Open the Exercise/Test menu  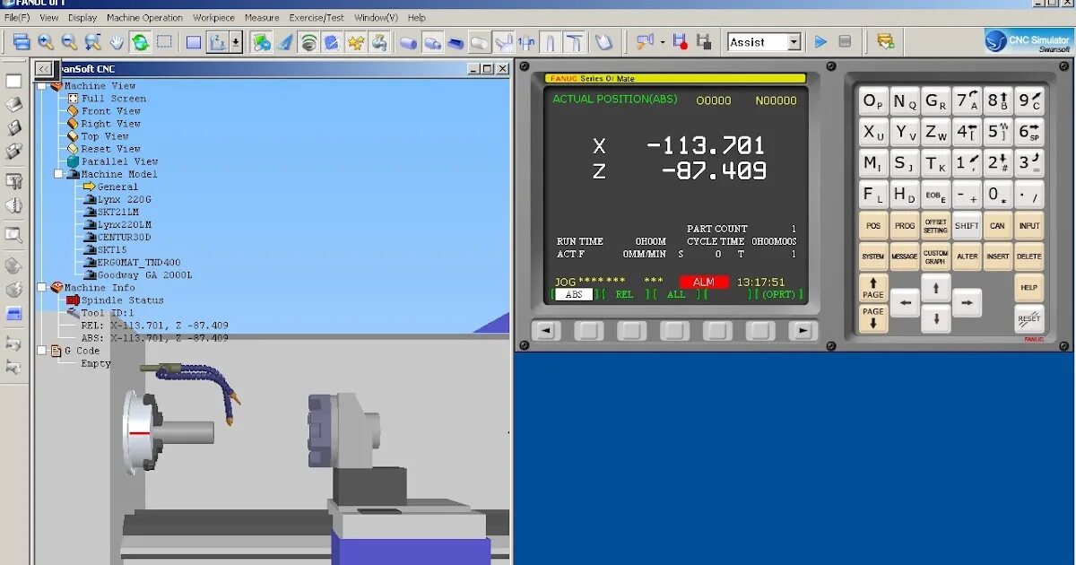pyautogui.click(x=317, y=17)
